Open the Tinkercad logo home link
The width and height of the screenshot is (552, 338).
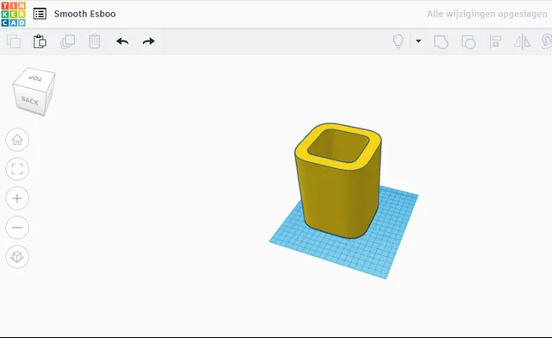14,14
